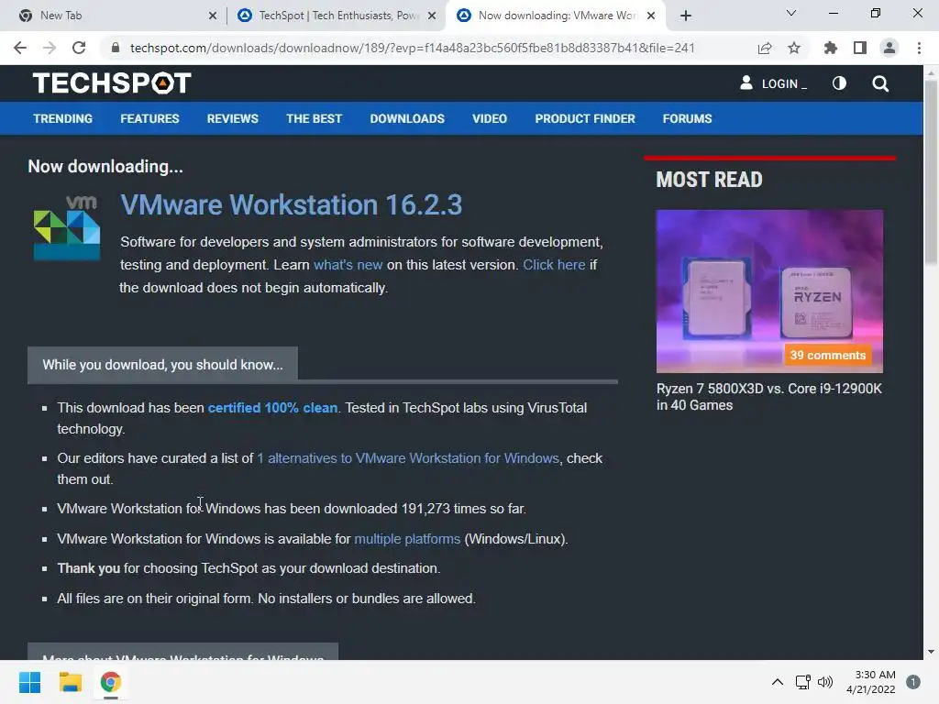Viewport: 939px width, 704px height.
Task: Open THE BEST section
Action: tap(314, 118)
